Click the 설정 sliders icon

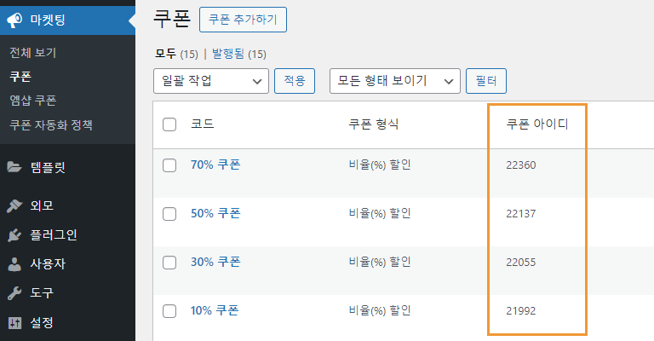14,322
